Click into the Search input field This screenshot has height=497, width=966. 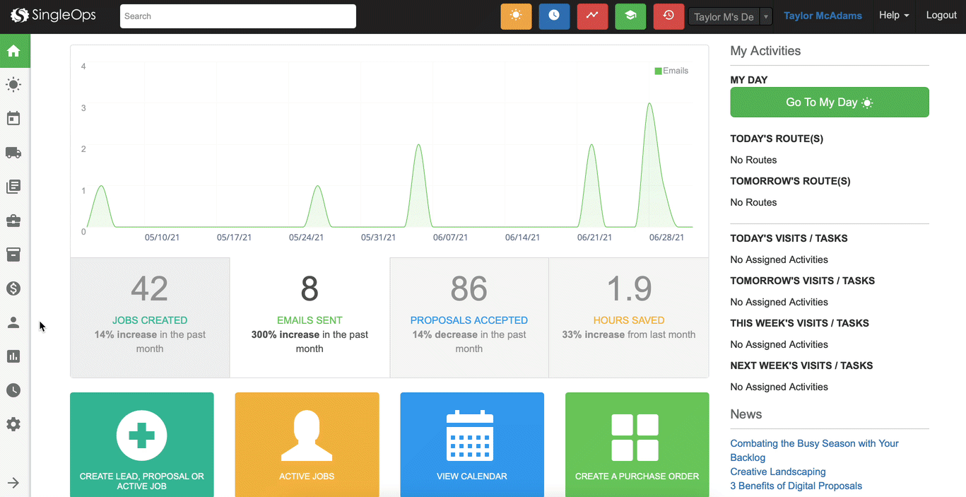click(x=238, y=16)
